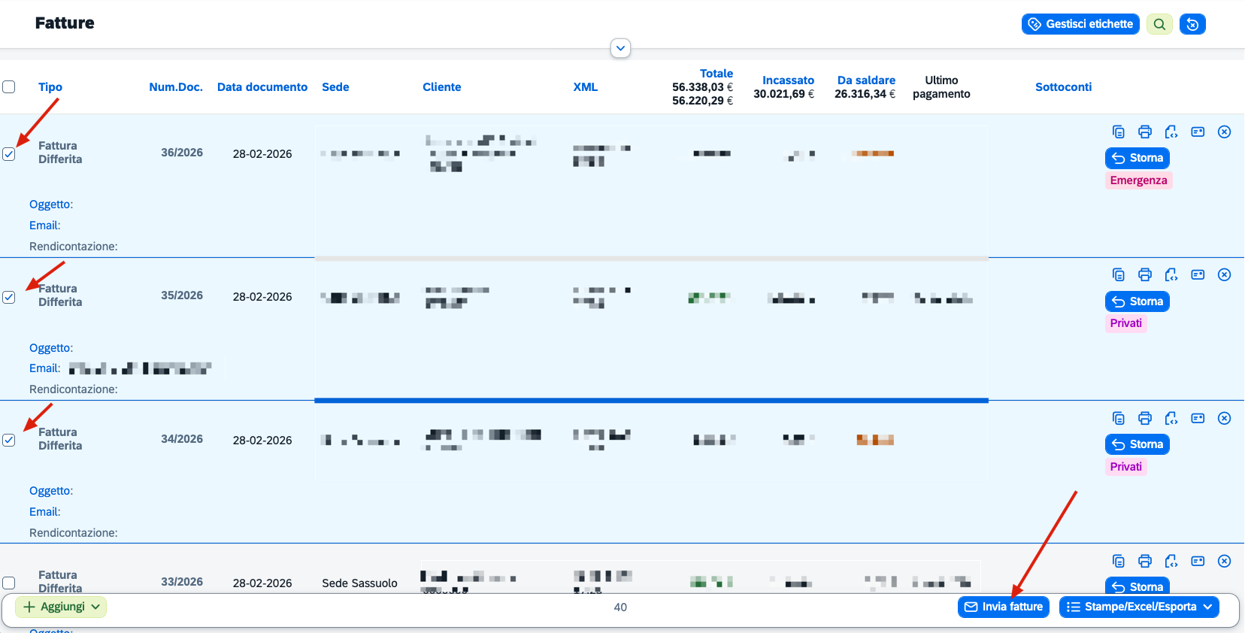Open the Stampe/Excel/Esporta dropdown menu
The image size is (1245, 633).
(1139, 607)
